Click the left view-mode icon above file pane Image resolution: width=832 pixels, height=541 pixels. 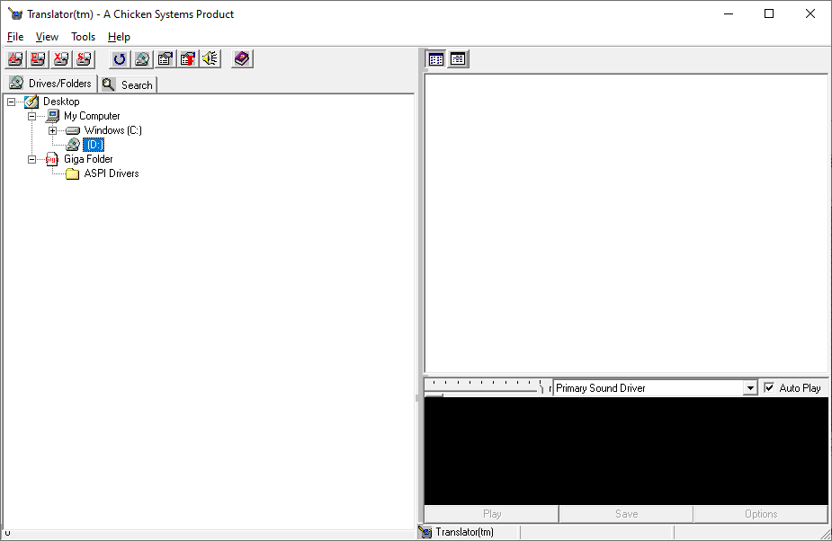(436, 59)
